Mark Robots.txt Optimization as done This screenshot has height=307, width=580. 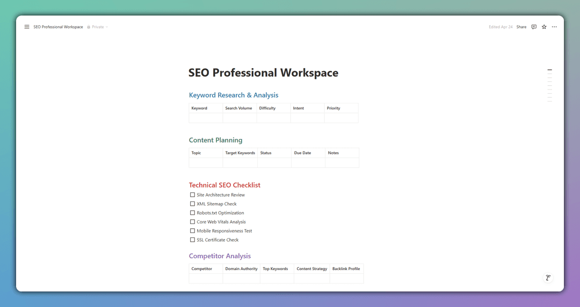point(193,213)
